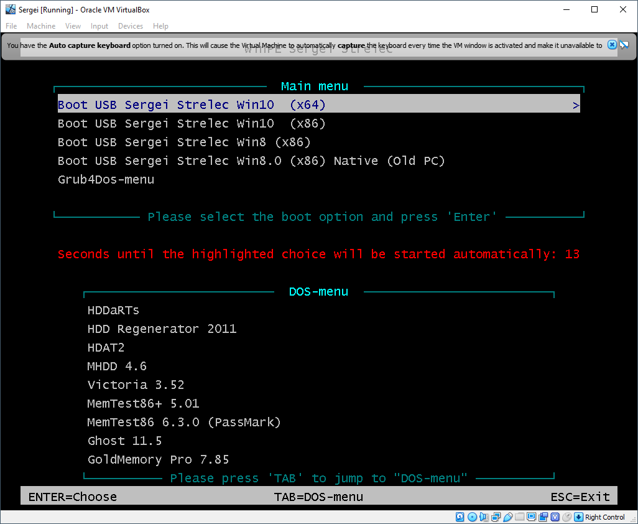Viewport: 638px width, 524px height.
Task: Select GoldMemory Pro 7.85 entry
Action: tap(159, 460)
